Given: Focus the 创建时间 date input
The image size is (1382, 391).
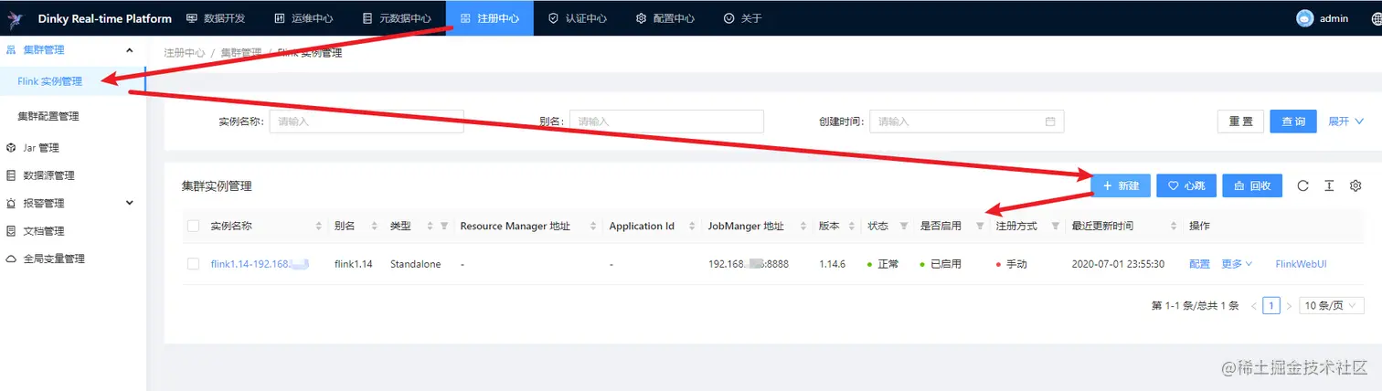Looking at the screenshot, I should pos(967,122).
